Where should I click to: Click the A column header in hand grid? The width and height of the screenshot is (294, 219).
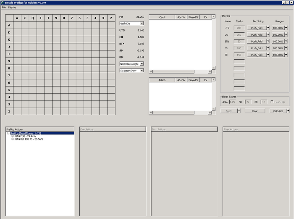tap(17, 18)
